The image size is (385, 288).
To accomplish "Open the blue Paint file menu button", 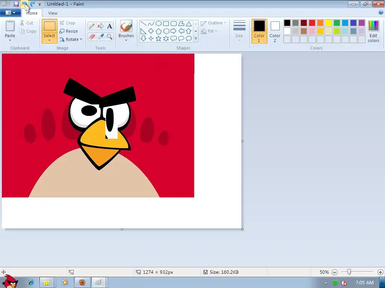I will (x=10, y=13).
